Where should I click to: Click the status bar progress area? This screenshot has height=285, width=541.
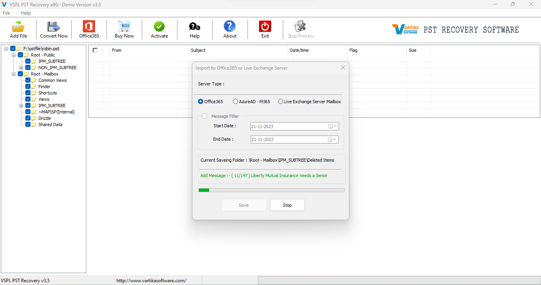(x=399, y=281)
